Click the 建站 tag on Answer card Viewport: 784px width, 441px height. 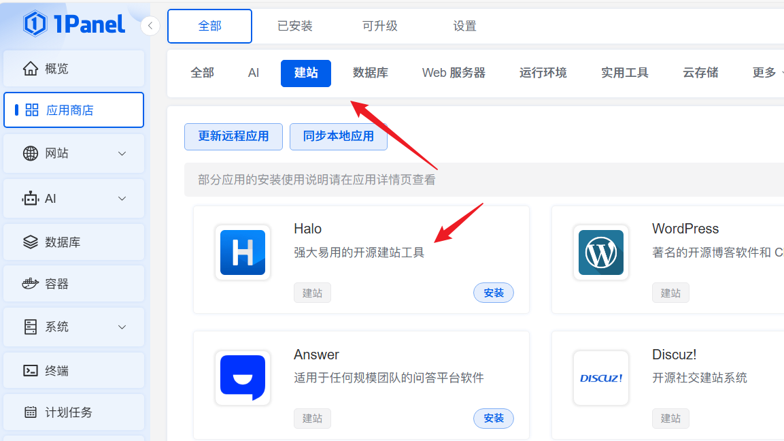[x=313, y=419]
